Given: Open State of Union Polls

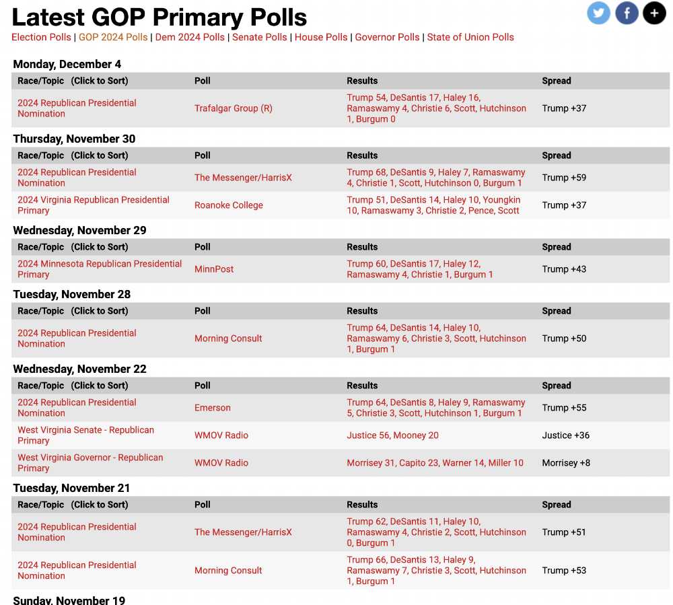Looking at the screenshot, I should point(470,37).
